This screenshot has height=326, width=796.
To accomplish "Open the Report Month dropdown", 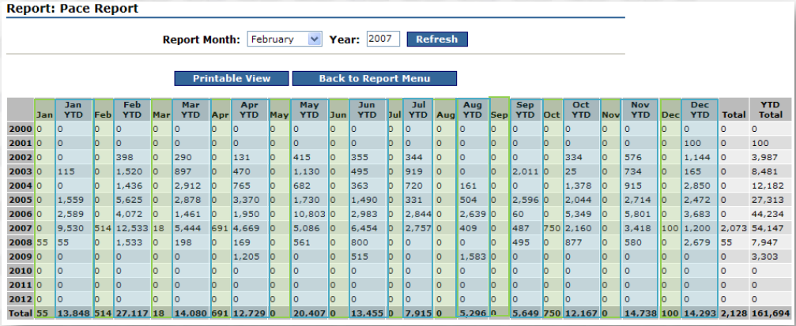I will 285,39.
